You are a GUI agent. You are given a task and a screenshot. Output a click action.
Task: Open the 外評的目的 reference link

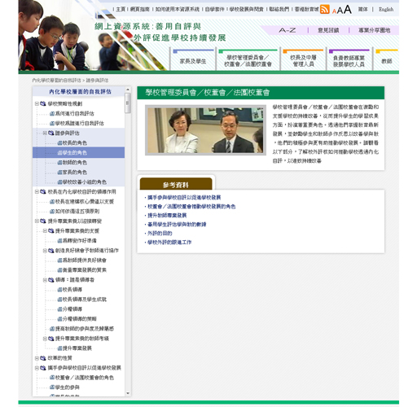160,234
